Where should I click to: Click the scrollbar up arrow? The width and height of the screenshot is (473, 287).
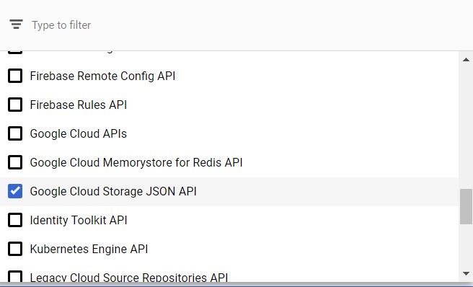466,60
